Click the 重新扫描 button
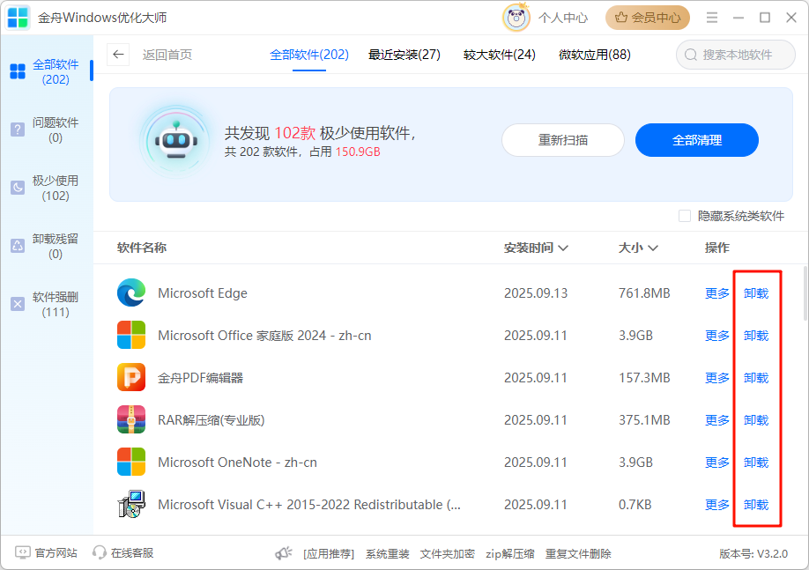The image size is (809, 570). (x=563, y=140)
